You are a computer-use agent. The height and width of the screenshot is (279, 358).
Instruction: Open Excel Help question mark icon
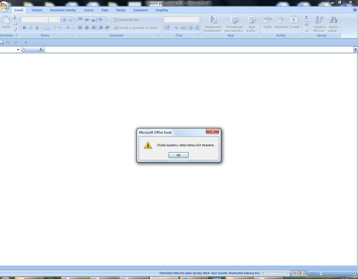click(355, 10)
